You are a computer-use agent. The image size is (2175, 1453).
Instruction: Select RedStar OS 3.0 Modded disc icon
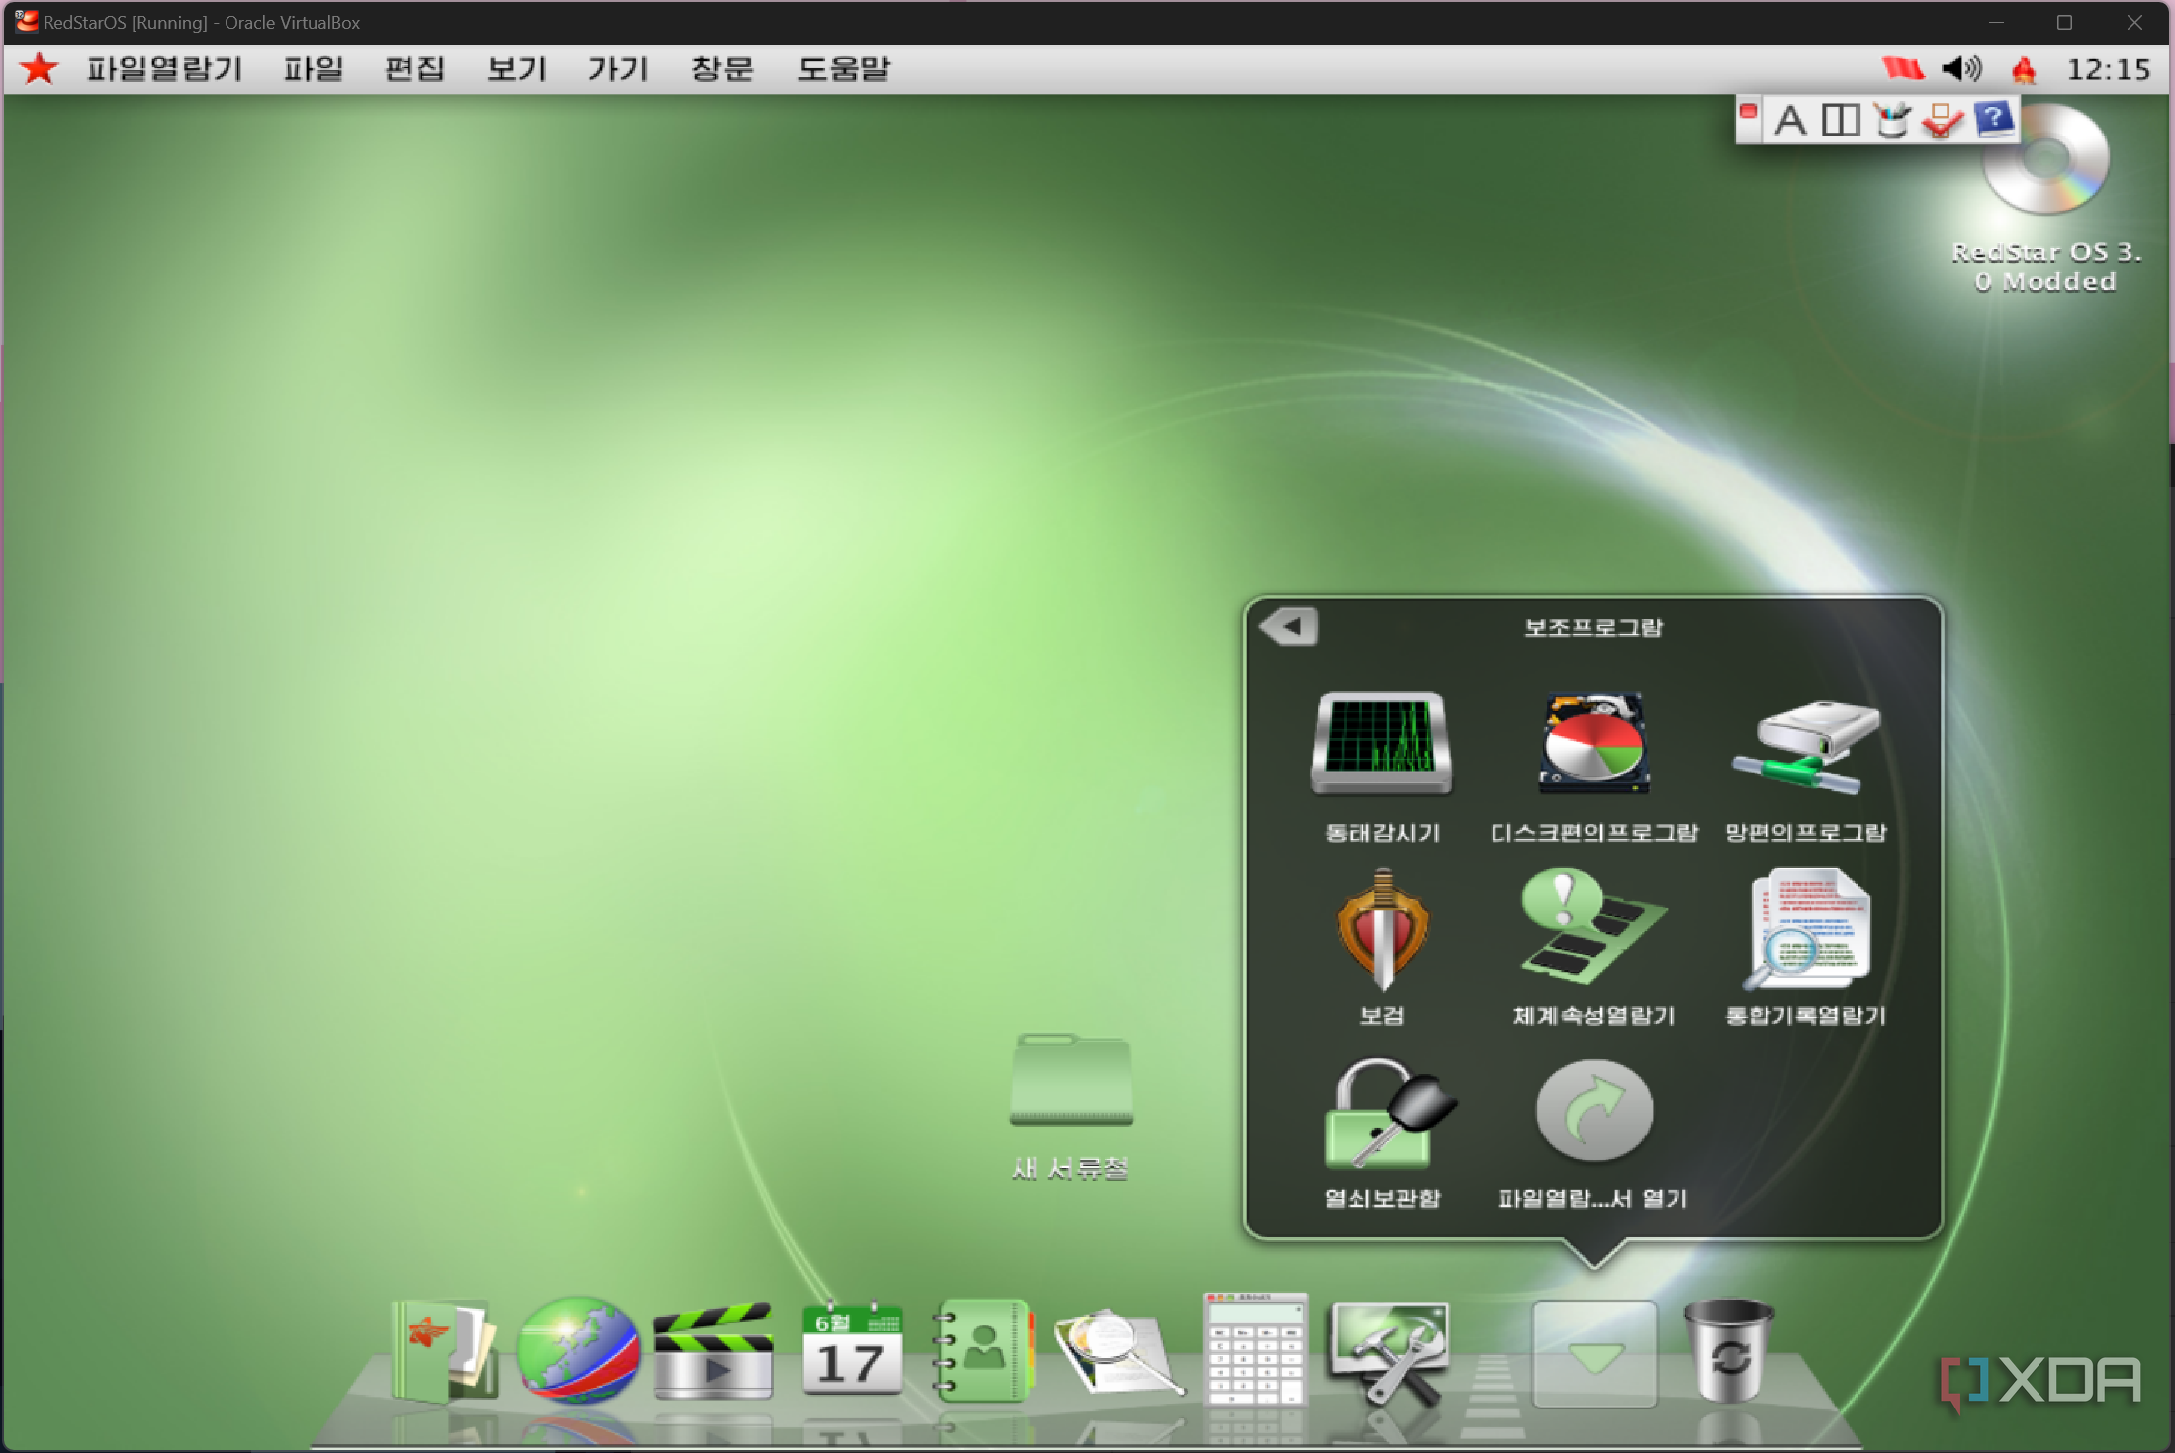pyautogui.click(x=2045, y=160)
